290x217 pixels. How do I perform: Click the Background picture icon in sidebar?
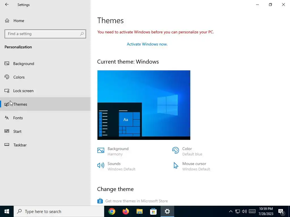click(x=7, y=64)
